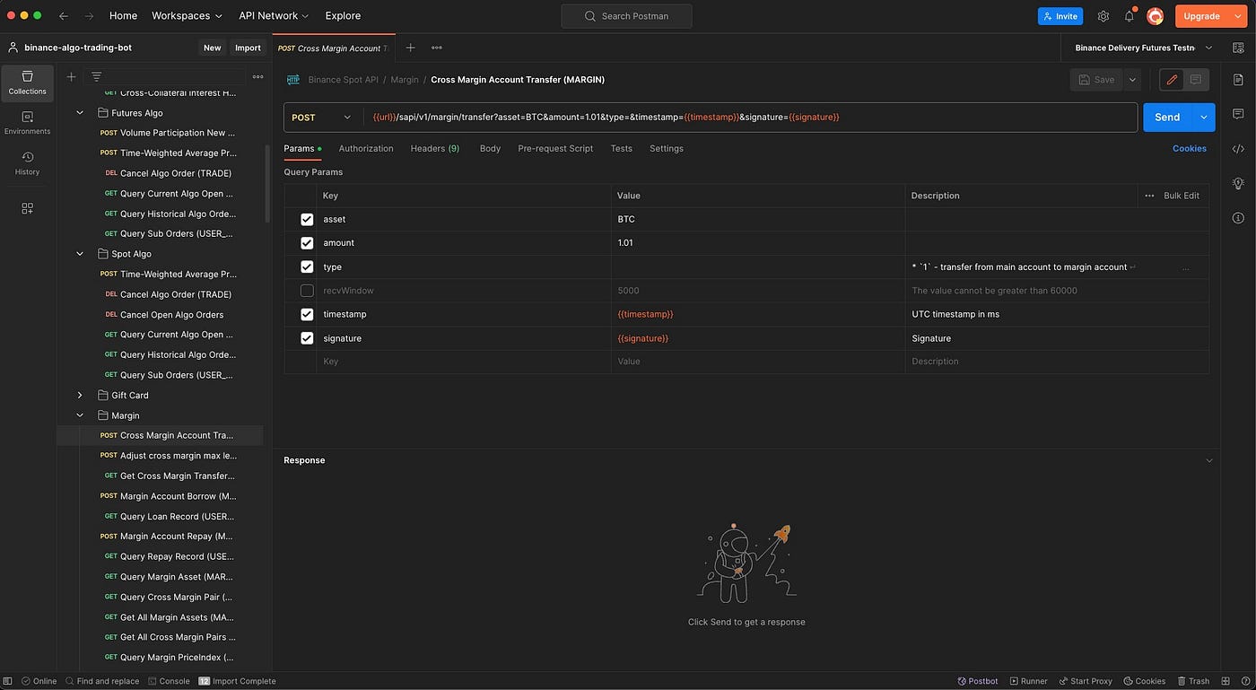Open the settings gear icon
The width and height of the screenshot is (1256, 690).
(x=1103, y=16)
